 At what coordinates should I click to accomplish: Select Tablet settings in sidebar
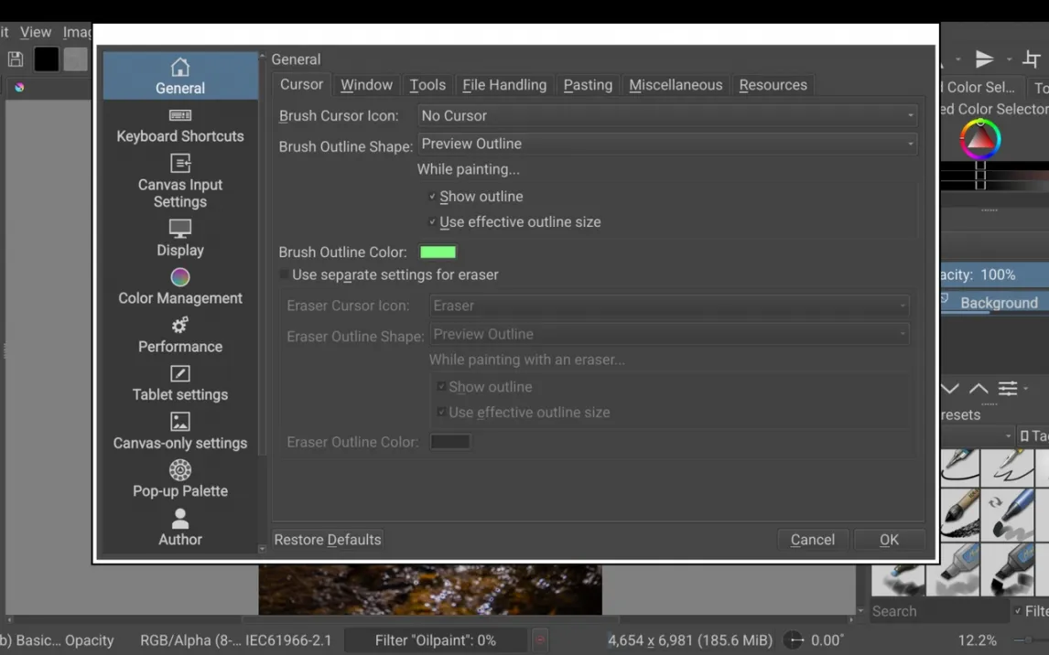[x=180, y=384]
